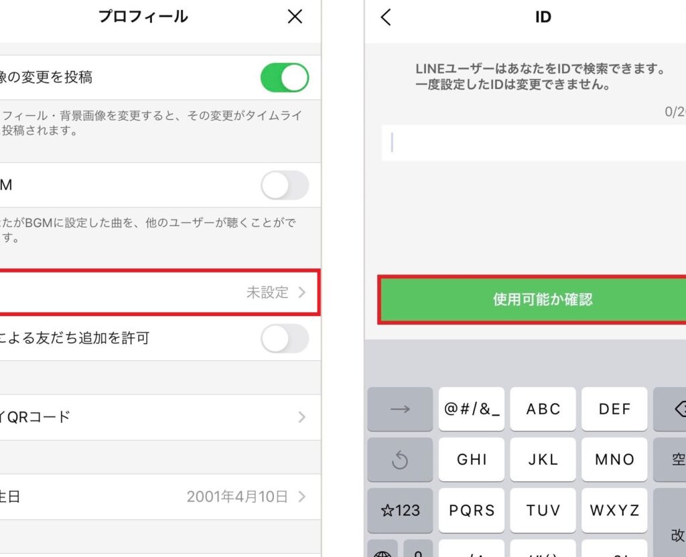The image size is (686, 557).
Task: Click the ID text input field
Action: point(533,143)
